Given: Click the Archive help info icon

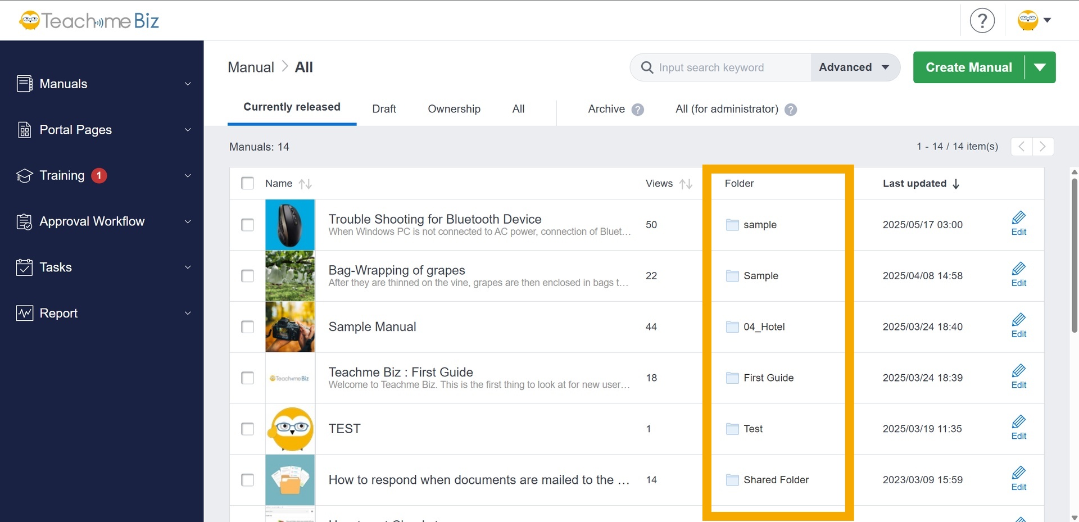Looking at the screenshot, I should coord(637,110).
